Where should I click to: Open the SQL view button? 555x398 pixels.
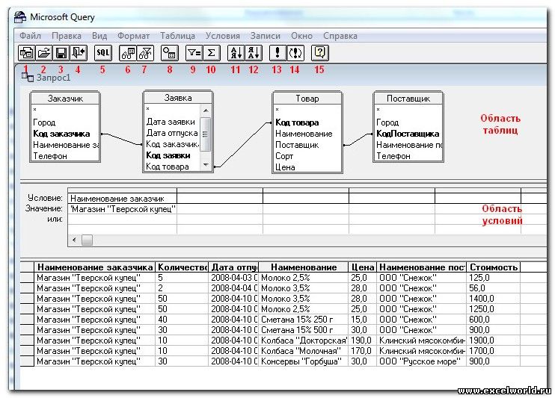pyautogui.click(x=103, y=53)
